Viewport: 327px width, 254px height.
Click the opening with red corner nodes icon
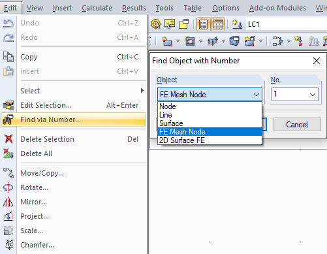pos(190,41)
